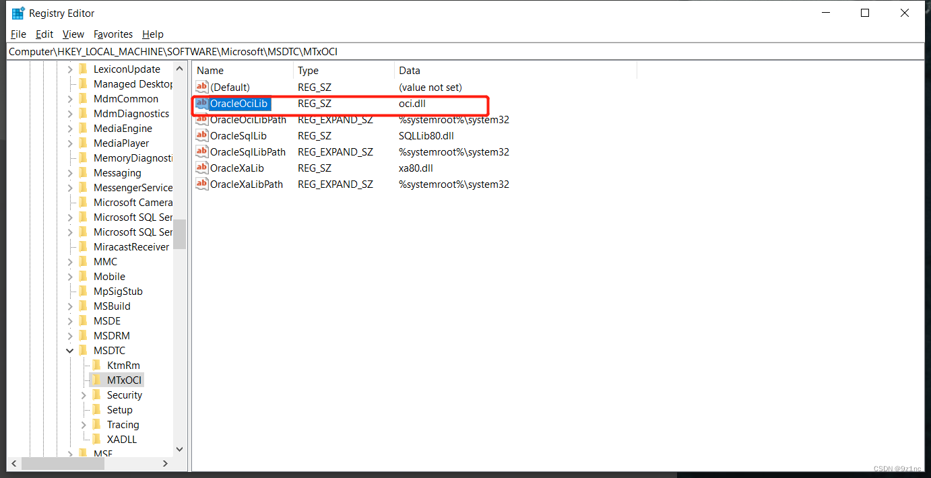Click the MMC folder icon
Image resolution: width=931 pixels, height=478 pixels.
[x=84, y=262]
